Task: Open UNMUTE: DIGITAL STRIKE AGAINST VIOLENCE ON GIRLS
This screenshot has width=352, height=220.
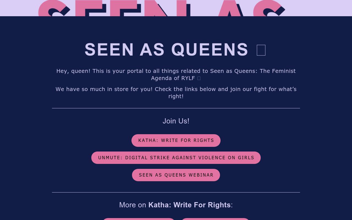Action: pos(176,158)
